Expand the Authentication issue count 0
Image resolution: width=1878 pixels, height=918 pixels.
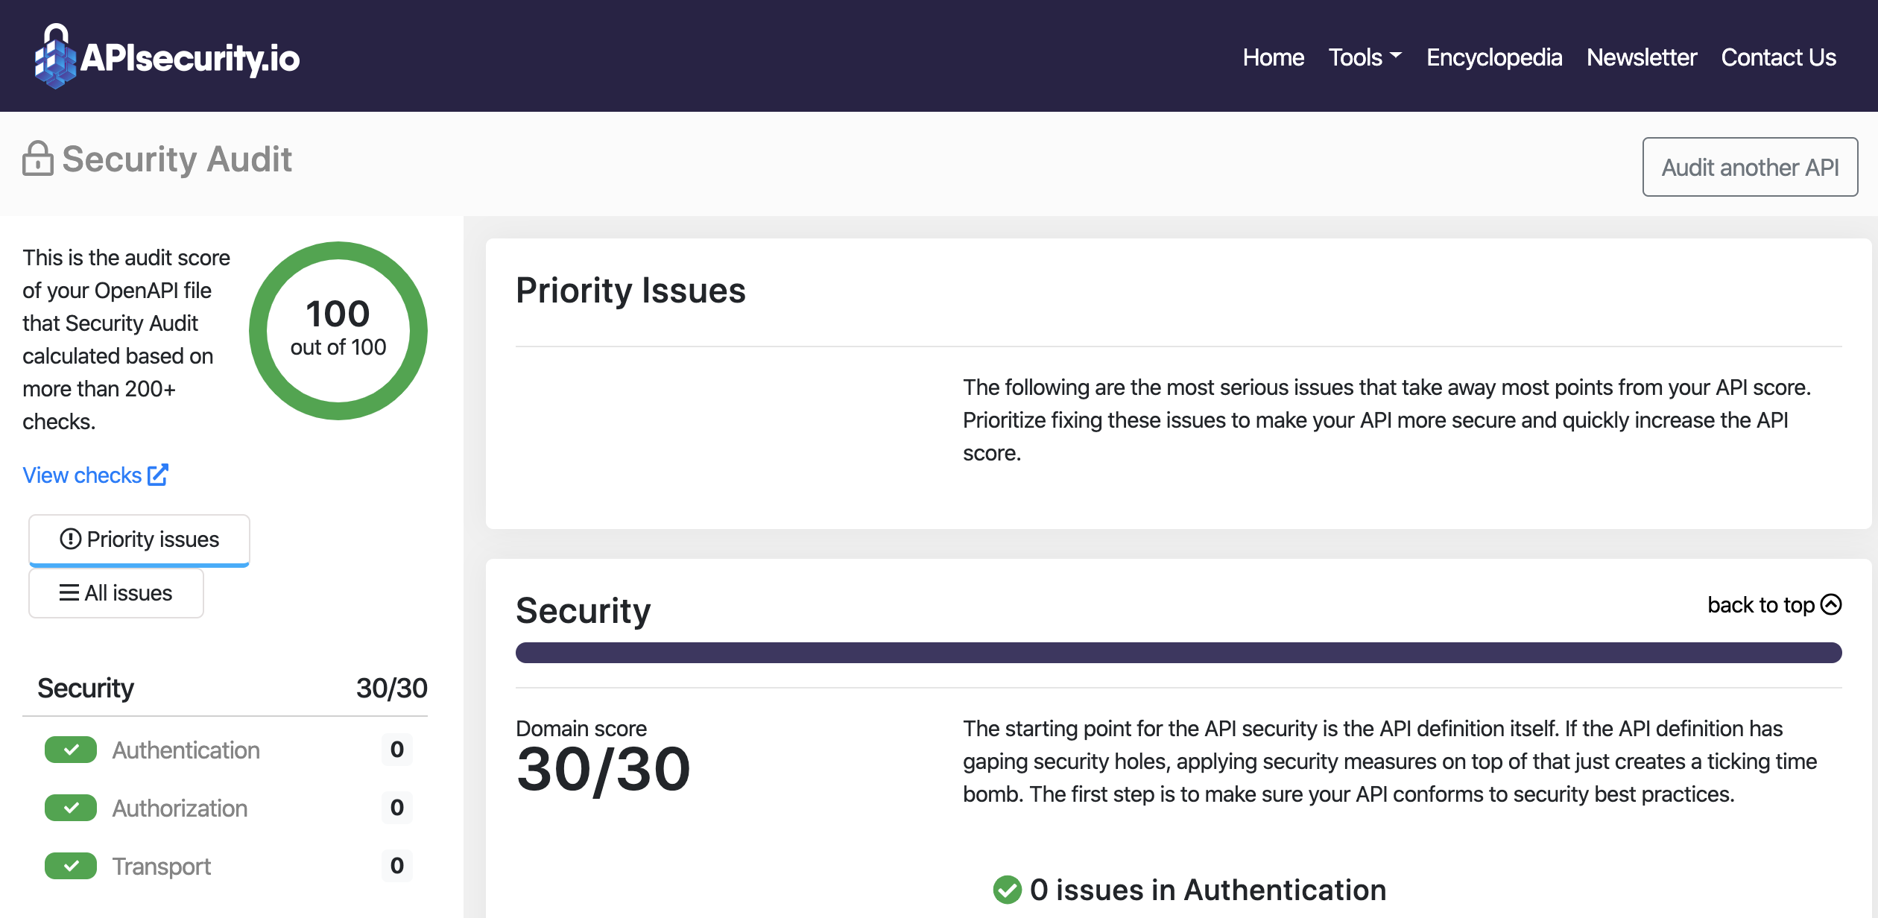pos(396,750)
